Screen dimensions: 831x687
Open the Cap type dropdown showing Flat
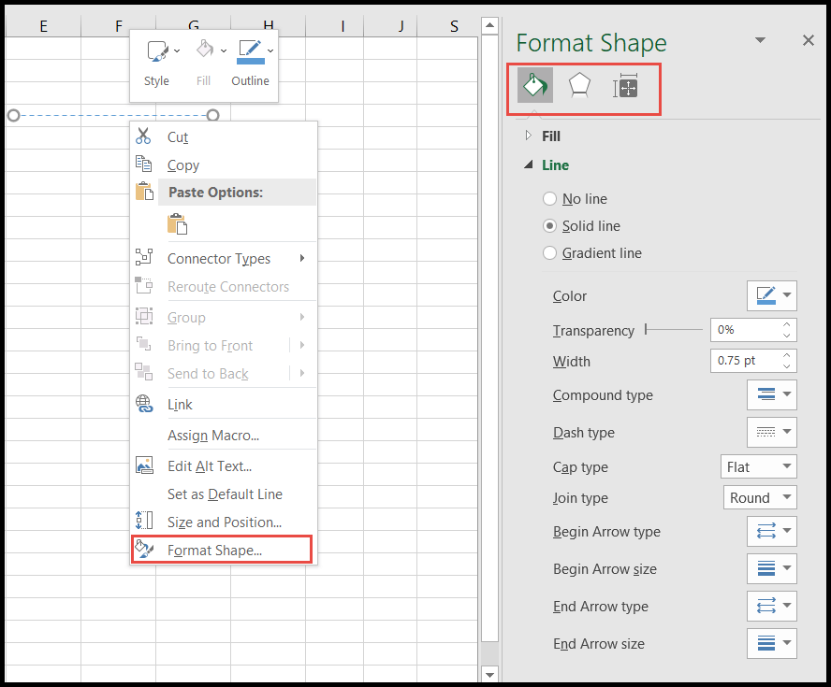[758, 465]
